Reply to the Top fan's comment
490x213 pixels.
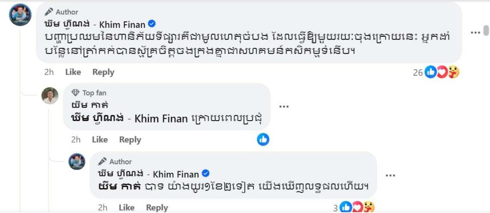(x=130, y=140)
